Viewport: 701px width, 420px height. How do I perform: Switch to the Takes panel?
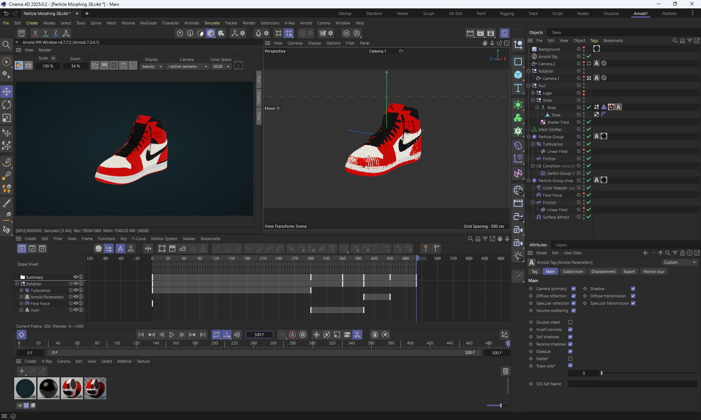pos(556,32)
